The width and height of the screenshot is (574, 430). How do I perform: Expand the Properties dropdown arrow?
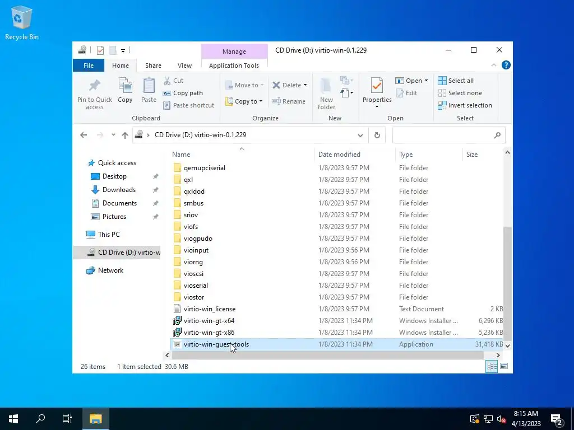pos(377,107)
